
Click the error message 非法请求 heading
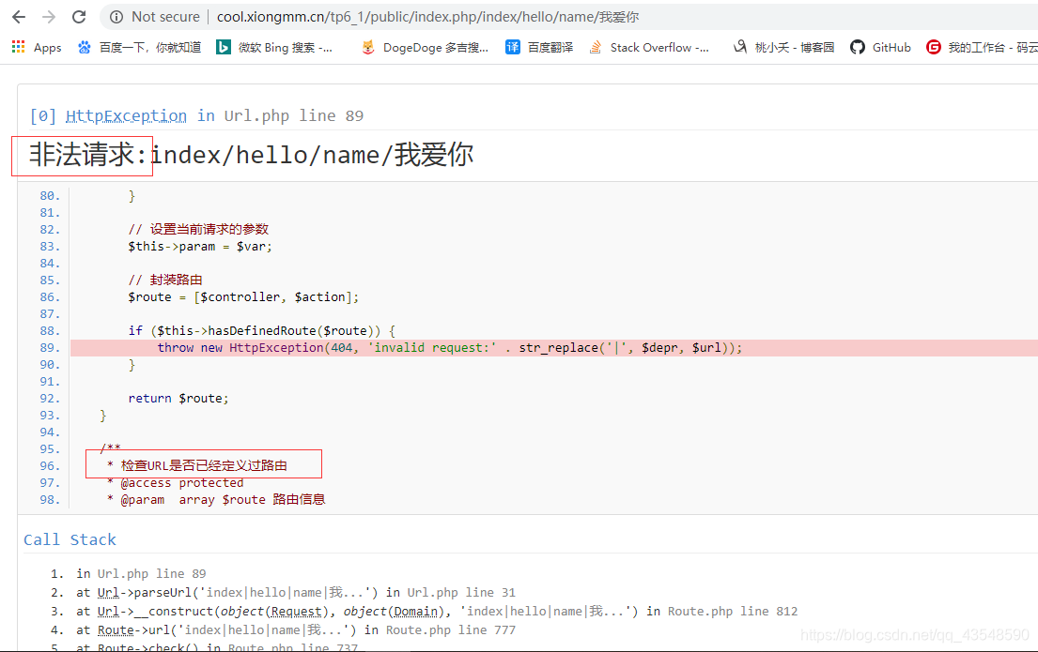(252, 155)
